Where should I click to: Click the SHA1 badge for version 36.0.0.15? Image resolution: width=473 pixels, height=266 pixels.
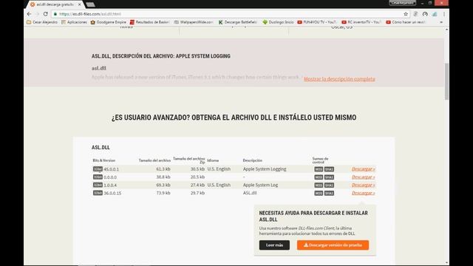329,193
